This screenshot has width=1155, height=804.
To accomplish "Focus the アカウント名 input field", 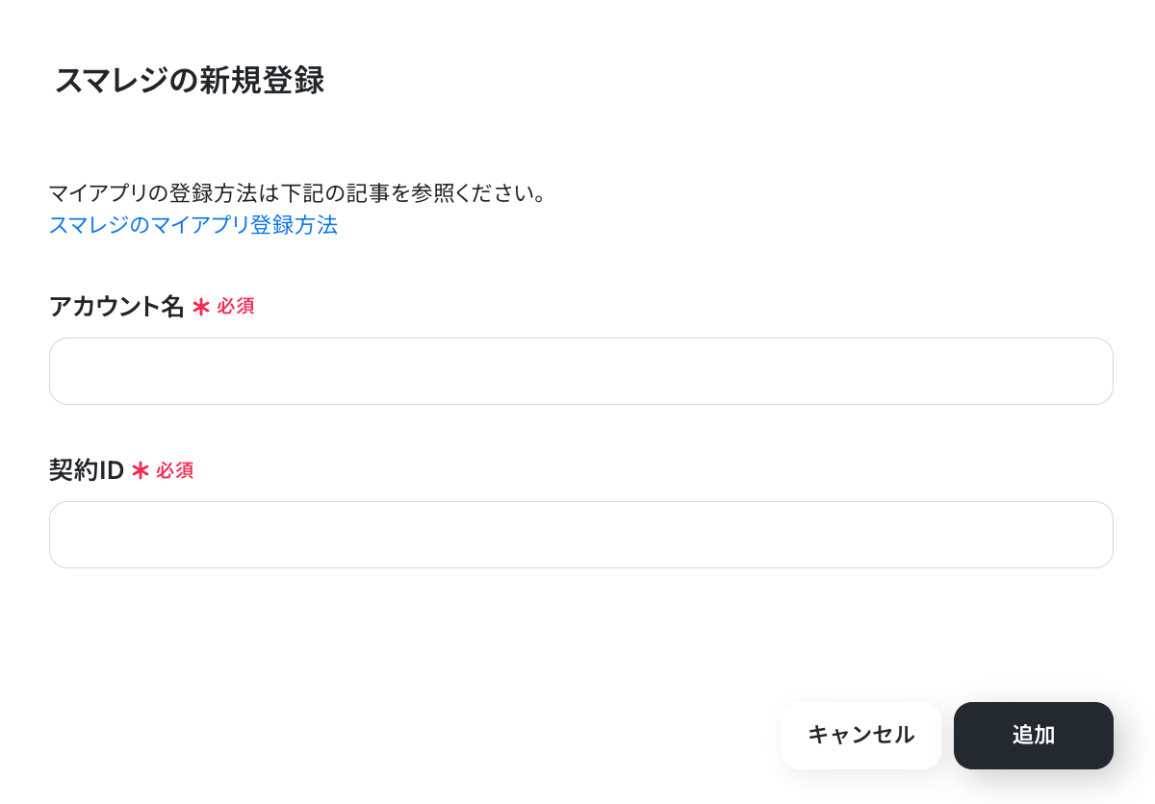I will 581,371.
